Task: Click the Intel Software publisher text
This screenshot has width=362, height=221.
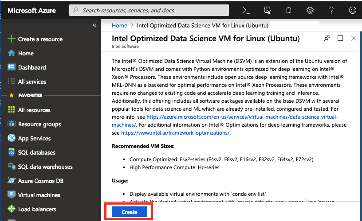Action: point(125,47)
